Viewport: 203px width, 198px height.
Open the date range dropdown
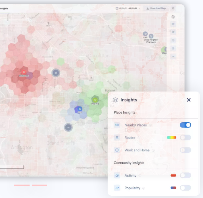point(128,8)
